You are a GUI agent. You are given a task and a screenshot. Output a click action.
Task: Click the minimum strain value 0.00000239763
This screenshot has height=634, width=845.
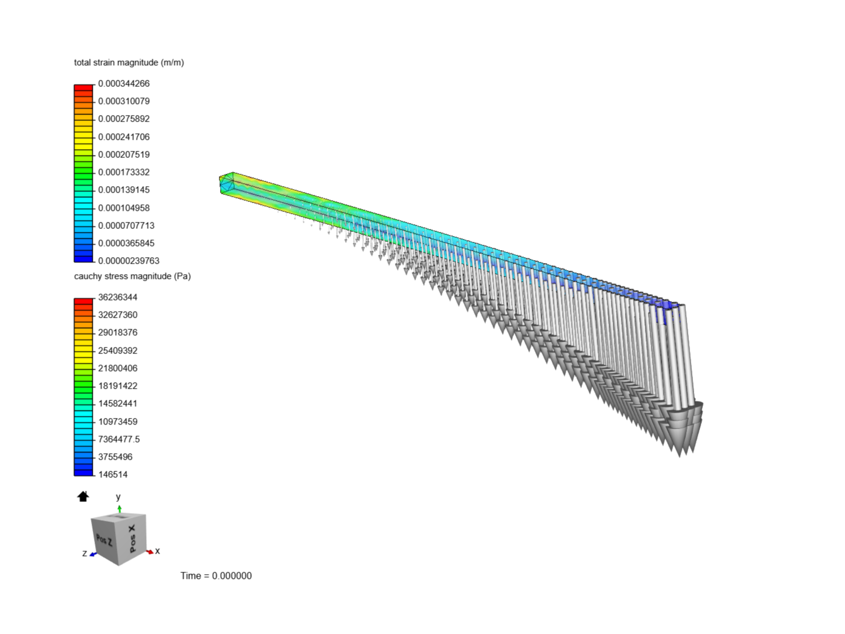click(x=129, y=261)
